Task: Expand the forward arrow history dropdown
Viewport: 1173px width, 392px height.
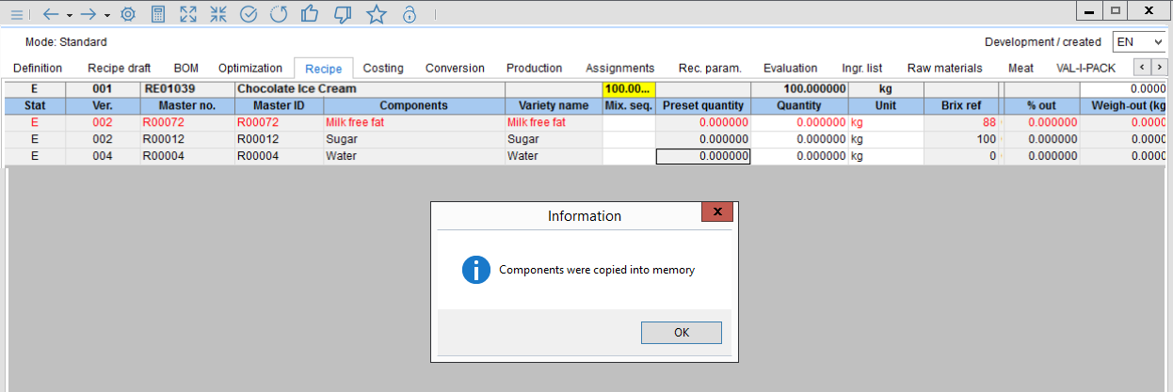Action: point(106,16)
